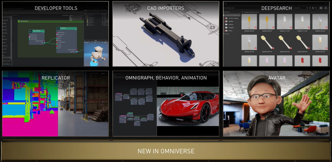Select content.ov.nvidia.com in the DeepSearch tree
332x162 pixels.
tap(232, 15)
